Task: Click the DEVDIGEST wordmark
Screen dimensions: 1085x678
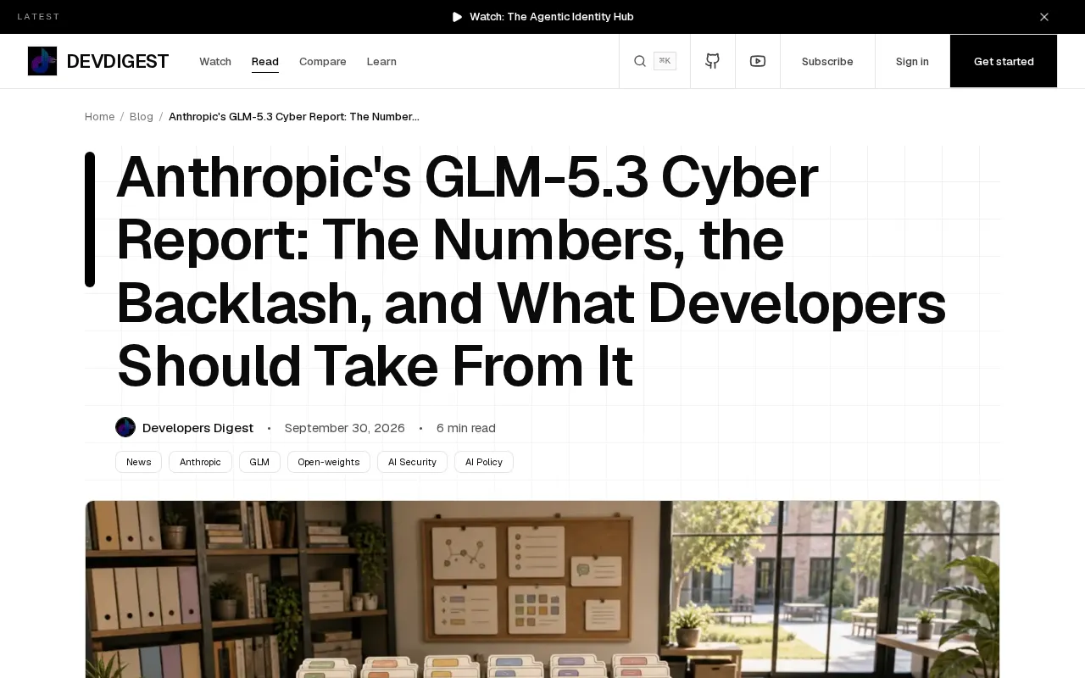Action: 118,61
